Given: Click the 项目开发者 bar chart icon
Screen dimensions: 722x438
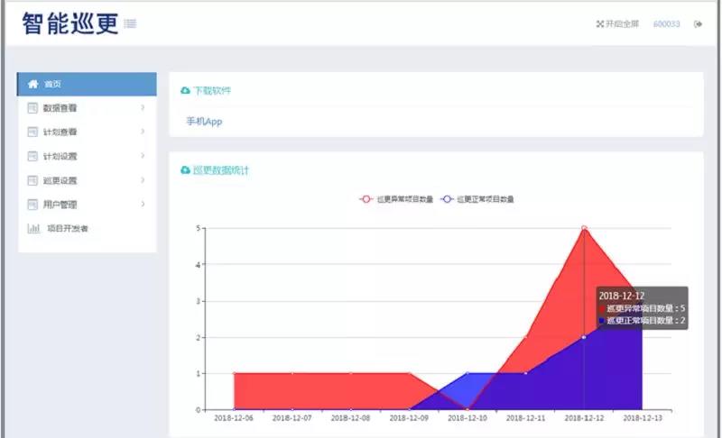Looking at the screenshot, I should point(33,228).
